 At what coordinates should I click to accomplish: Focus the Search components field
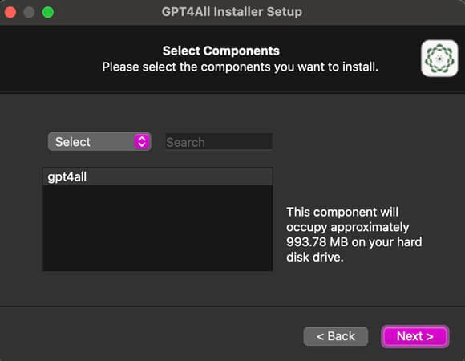pos(219,142)
